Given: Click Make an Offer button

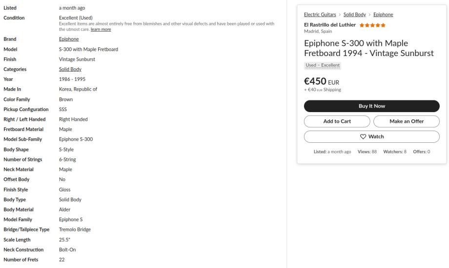Looking at the screenshot, I should click(407, 121).
